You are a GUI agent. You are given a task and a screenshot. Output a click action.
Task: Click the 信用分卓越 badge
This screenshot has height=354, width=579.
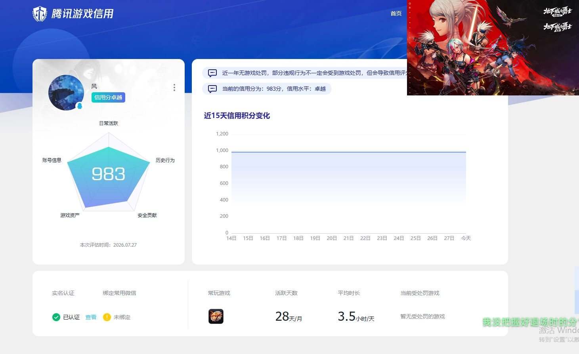[108, 97]
